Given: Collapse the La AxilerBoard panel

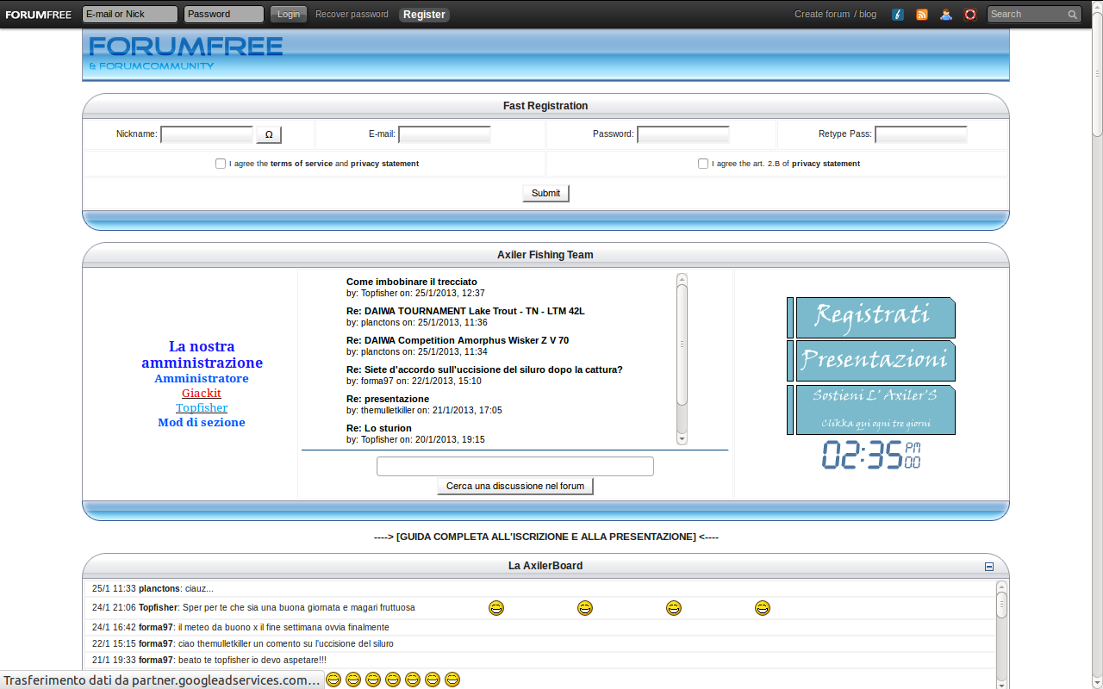Looking at the screenshot, I should pos(989,567).
